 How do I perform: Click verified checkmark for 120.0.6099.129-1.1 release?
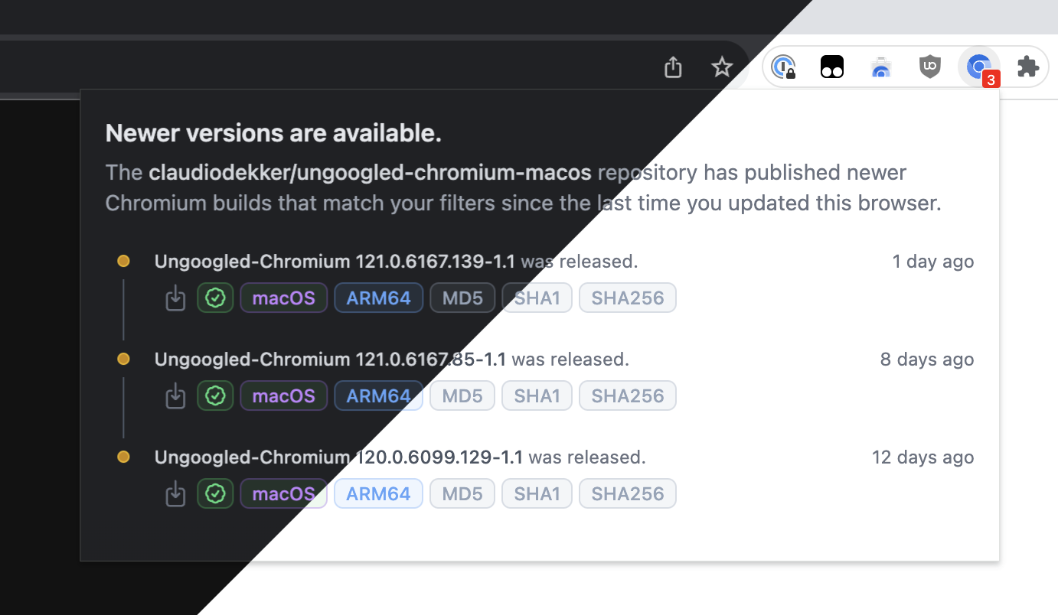(215, 494)
